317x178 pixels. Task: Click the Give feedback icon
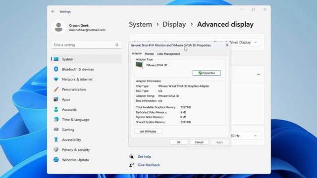pyautogui.click(x=131, y=165)
